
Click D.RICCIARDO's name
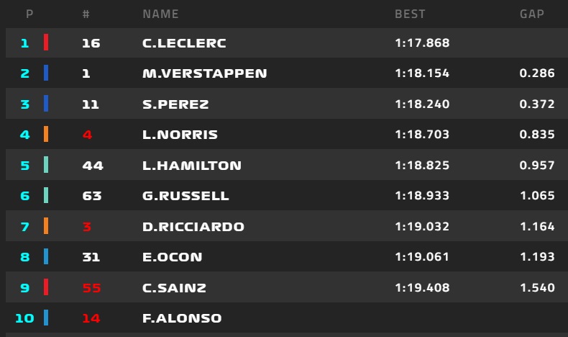(x=193, y=227)
